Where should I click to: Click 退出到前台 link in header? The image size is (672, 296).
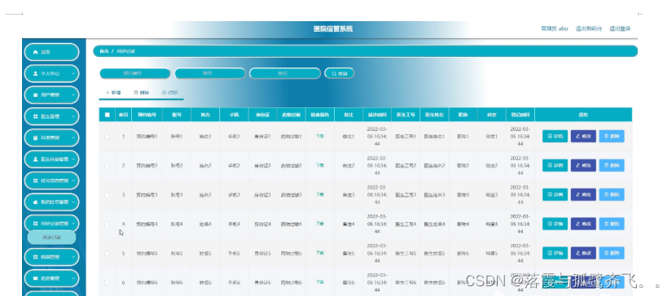pos(588,28)
